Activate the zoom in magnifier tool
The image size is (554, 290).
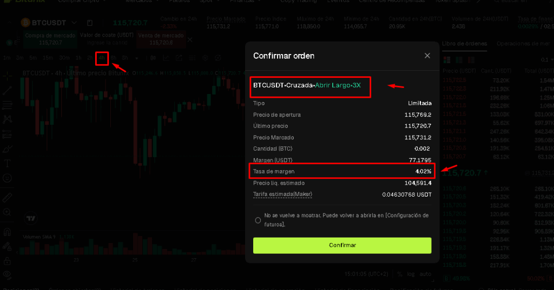[8, 212]
